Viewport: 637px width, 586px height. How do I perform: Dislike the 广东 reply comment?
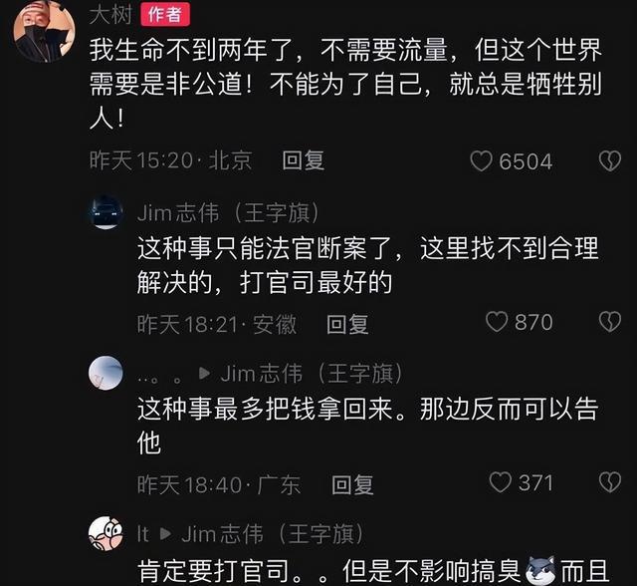point(610,482)
